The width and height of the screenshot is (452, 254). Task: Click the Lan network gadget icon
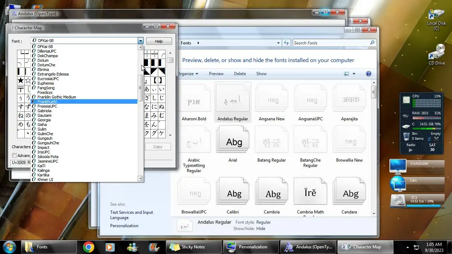(398, 184)
